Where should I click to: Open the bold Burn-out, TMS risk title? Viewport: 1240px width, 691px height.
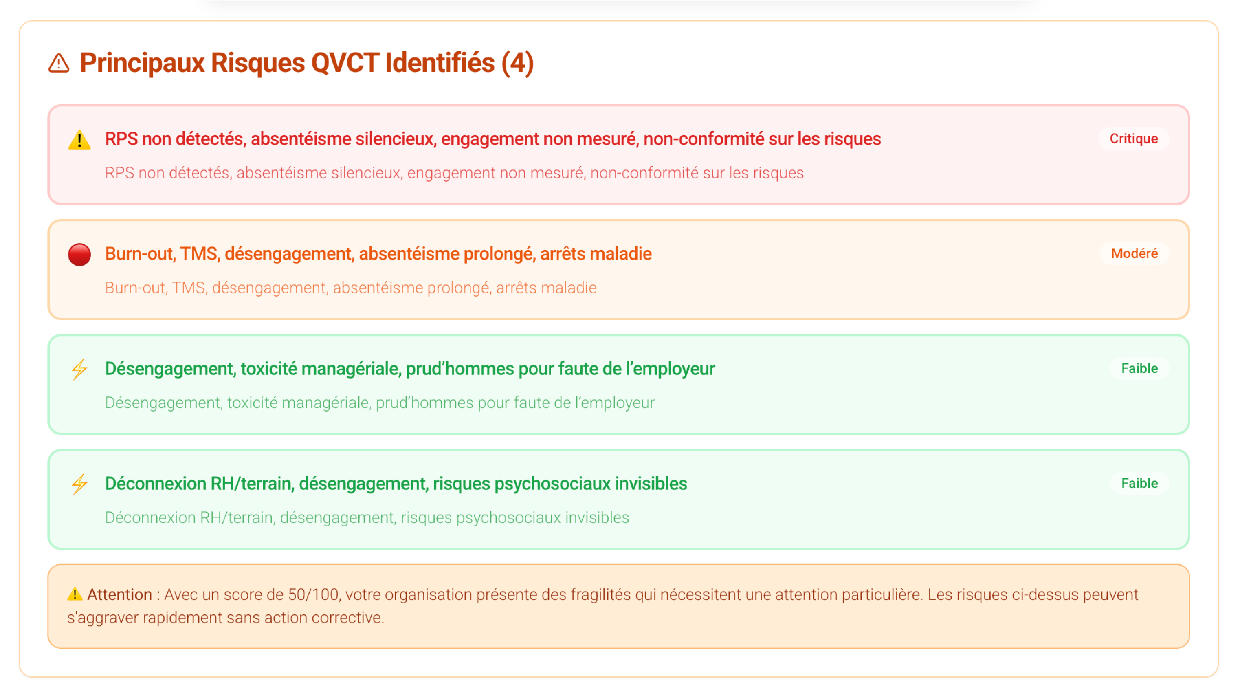378,254
